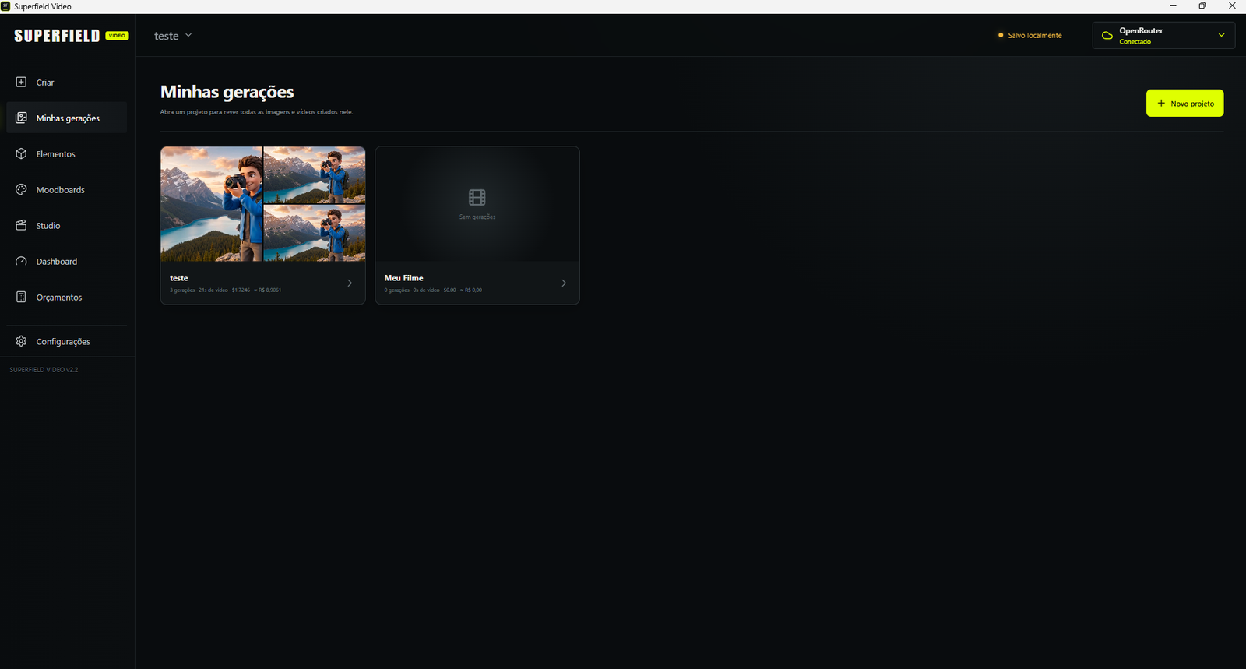Click the OpenRouter cloud connection icon
1246x669 pixels.
(x=1107, y=36)
